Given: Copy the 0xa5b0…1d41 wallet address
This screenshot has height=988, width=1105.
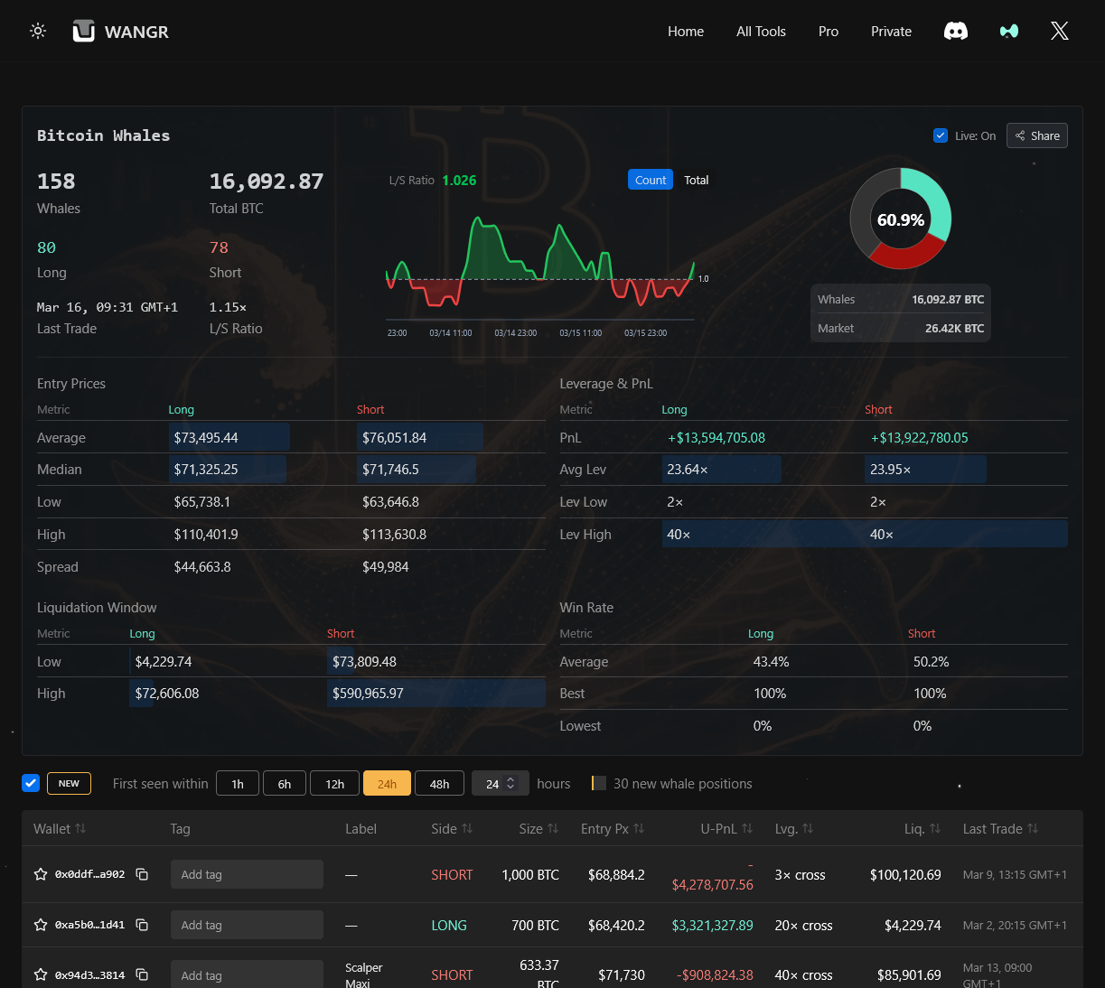Looking at the screenshot, I should (142, 925).
